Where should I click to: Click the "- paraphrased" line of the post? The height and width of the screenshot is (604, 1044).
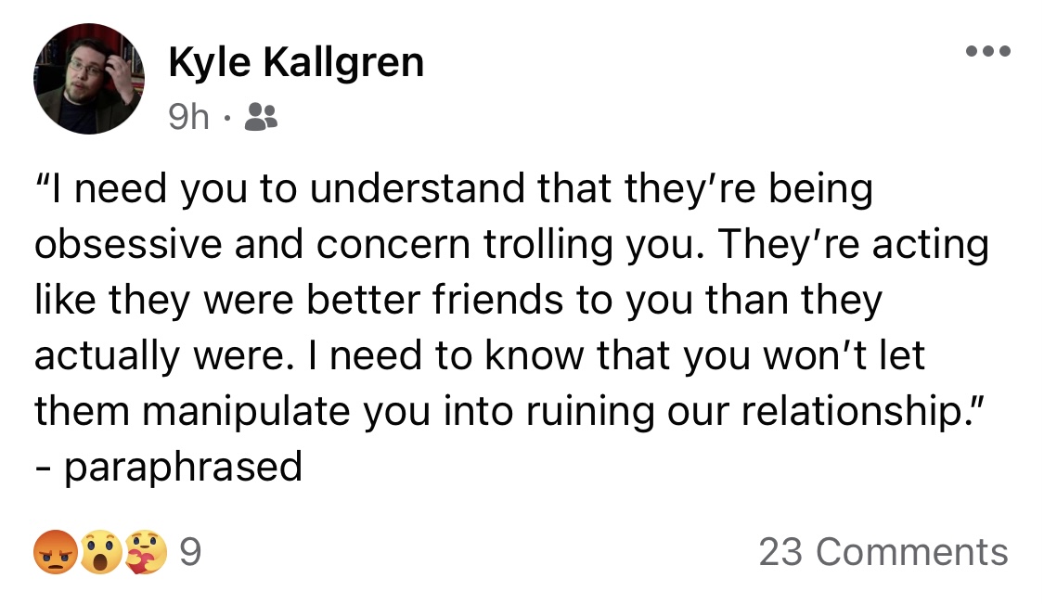coord(169,466)
